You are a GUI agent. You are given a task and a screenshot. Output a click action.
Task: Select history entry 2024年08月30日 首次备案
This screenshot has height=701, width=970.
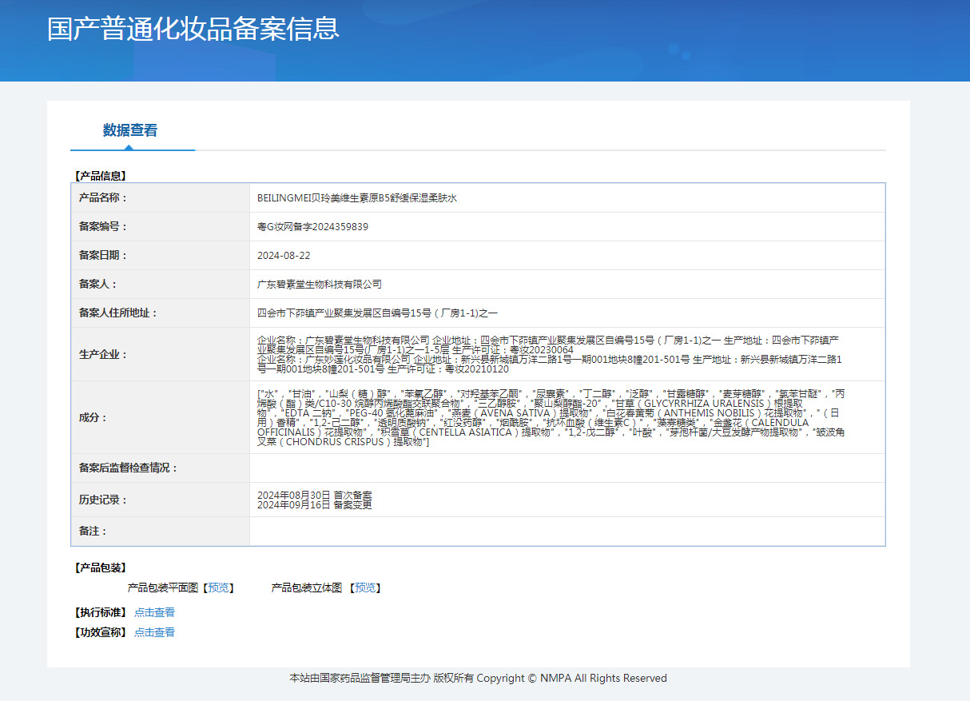(x=315, y=495)
